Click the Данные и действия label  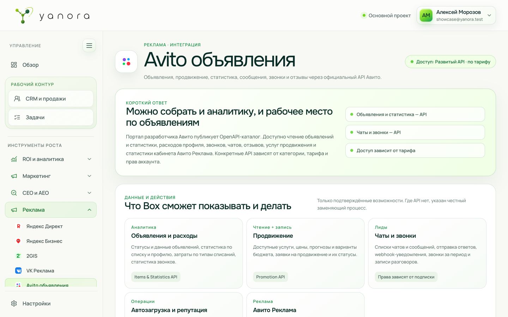150,198
